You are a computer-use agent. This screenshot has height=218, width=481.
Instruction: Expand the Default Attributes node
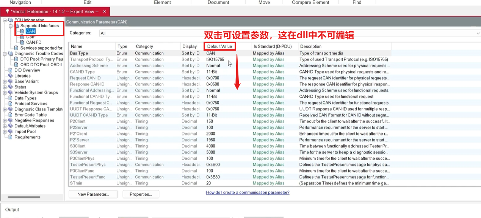point(5,126)
